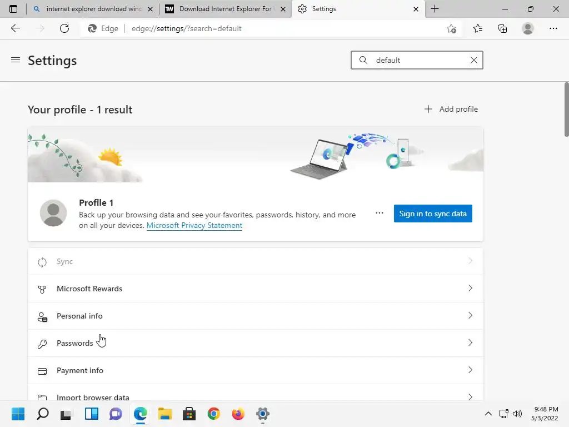Screen dimensions: 569x427
Task: Open Widgets on taskbar
Action: click(92, 414)
